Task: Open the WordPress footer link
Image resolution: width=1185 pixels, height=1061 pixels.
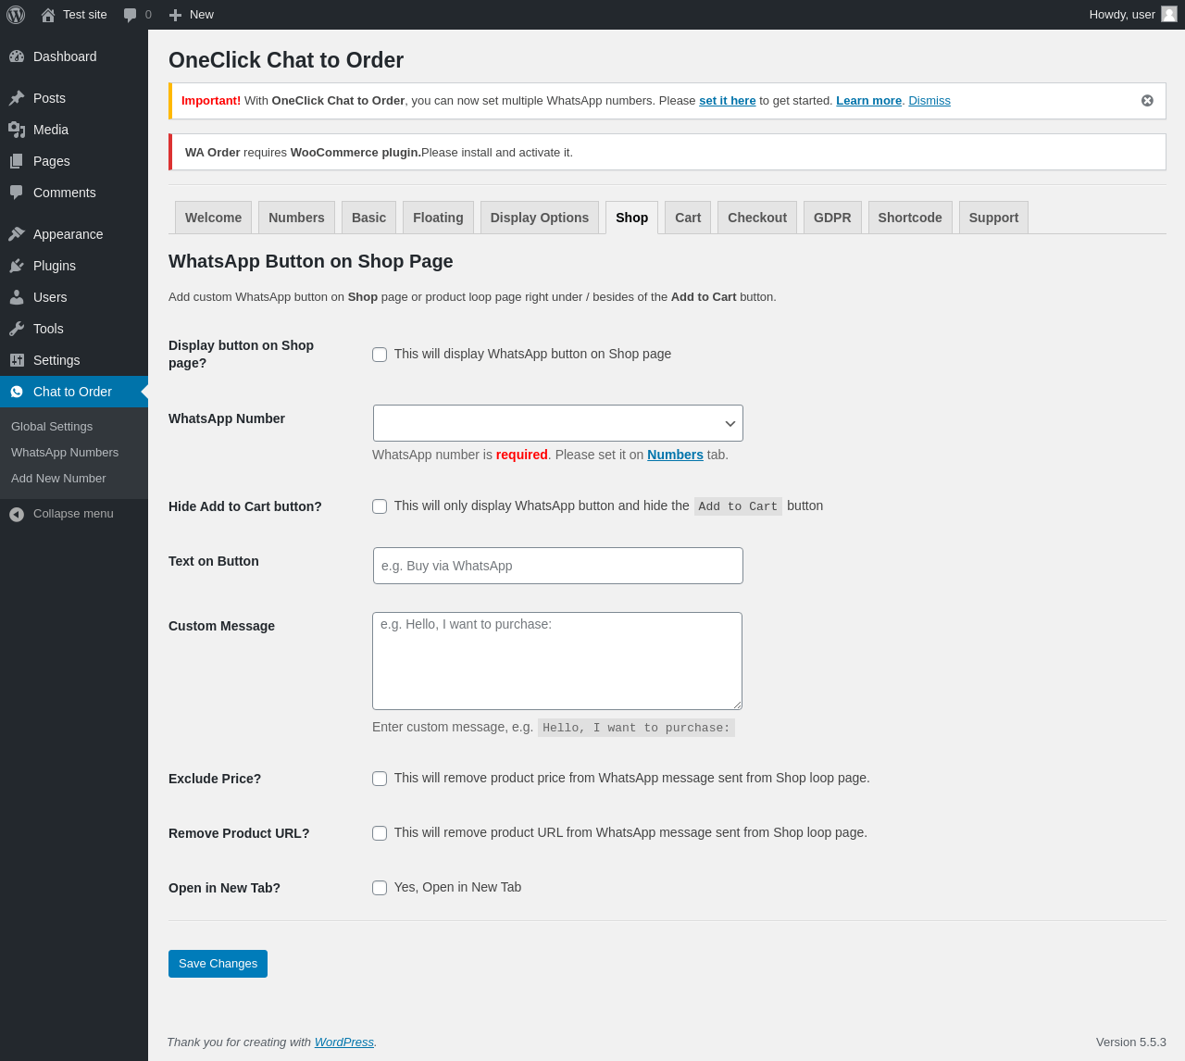Action: coord(343,1042)
